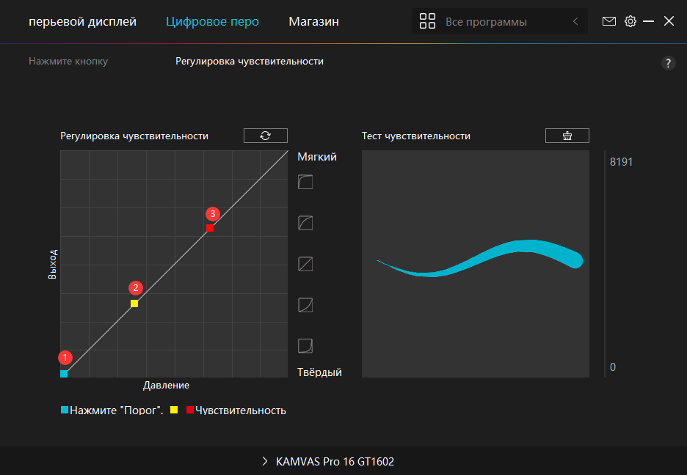Switch to the перьевой дисплей tab
This screenshot has height=475, width=687.
click(x=82, y=22)
